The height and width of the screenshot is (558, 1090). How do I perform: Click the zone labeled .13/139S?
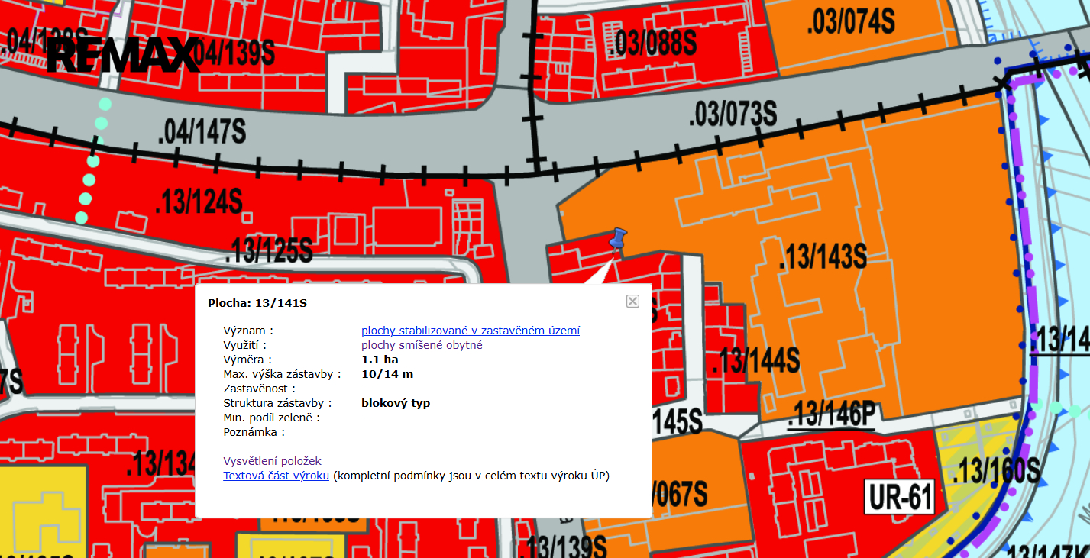(x=565, y=546)
